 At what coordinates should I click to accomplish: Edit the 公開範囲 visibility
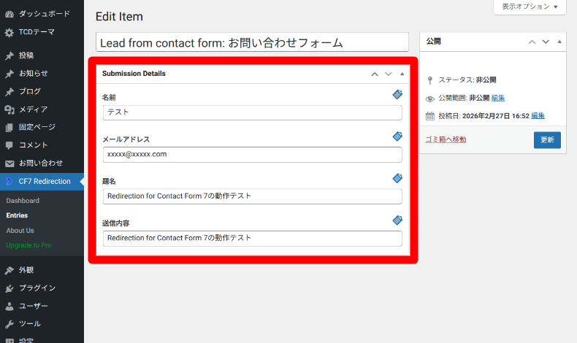498,98
